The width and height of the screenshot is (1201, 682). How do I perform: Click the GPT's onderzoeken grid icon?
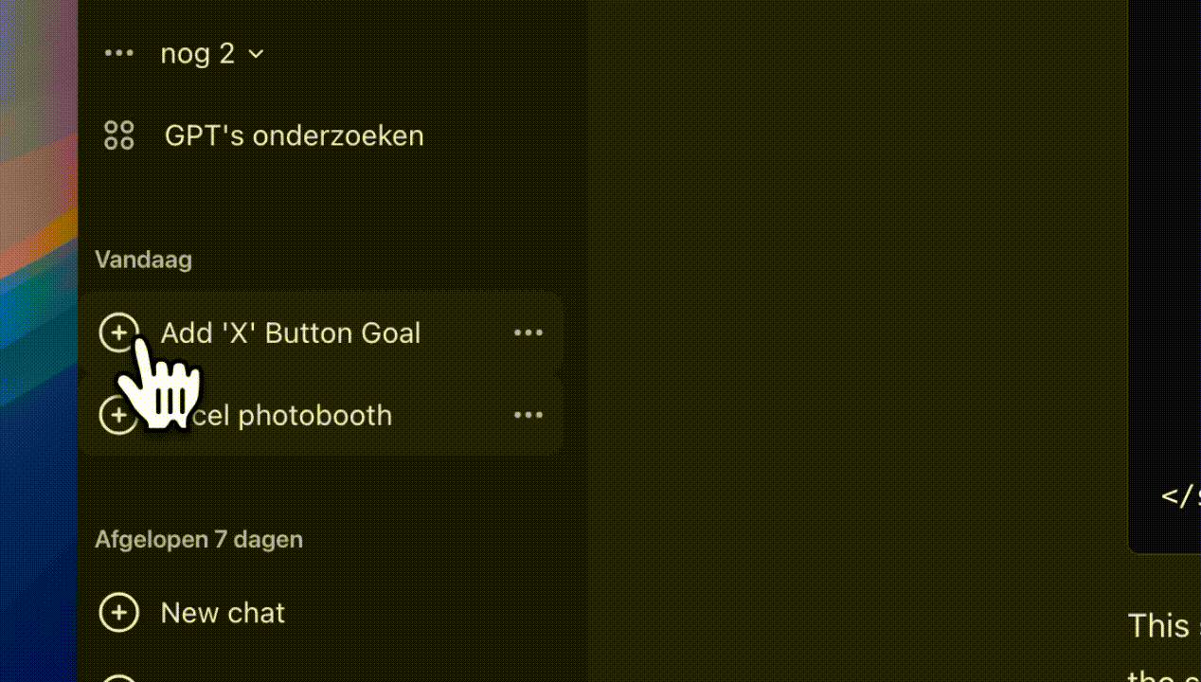(x=118, y=135)
